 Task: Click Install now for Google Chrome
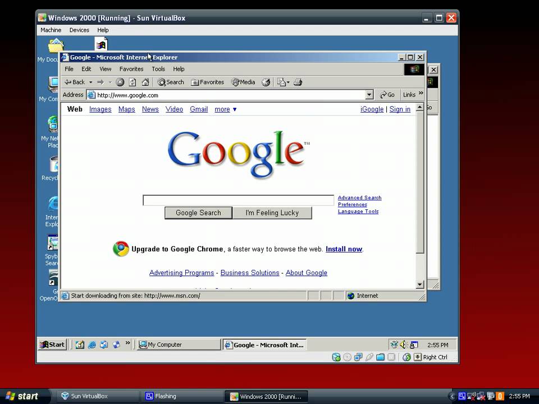pyautogui.click(x=344, y=249)
